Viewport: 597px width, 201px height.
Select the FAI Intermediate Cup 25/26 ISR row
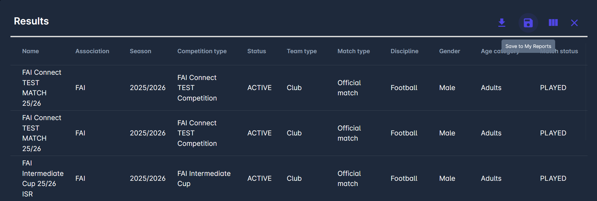coord(43,178)
